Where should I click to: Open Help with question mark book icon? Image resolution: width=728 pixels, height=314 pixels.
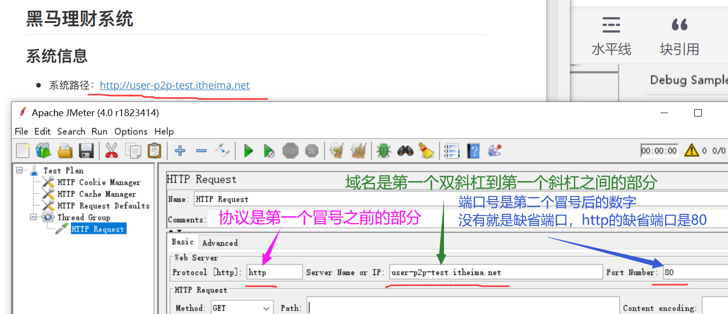(x=473, y=151)
